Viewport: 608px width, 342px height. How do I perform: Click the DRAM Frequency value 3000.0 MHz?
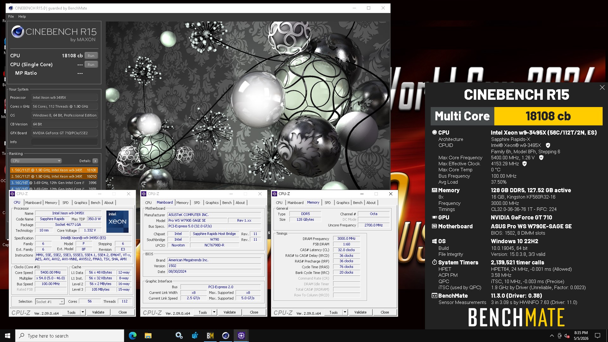(346, 239)
